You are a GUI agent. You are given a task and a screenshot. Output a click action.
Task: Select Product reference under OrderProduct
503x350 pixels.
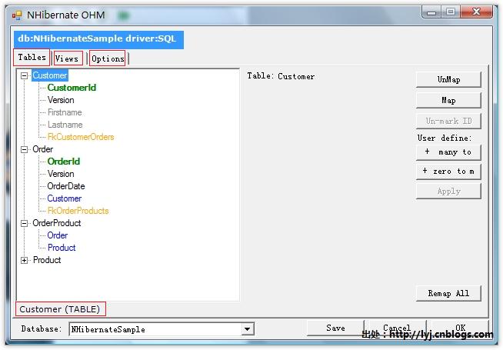click(x=62, y=248)
